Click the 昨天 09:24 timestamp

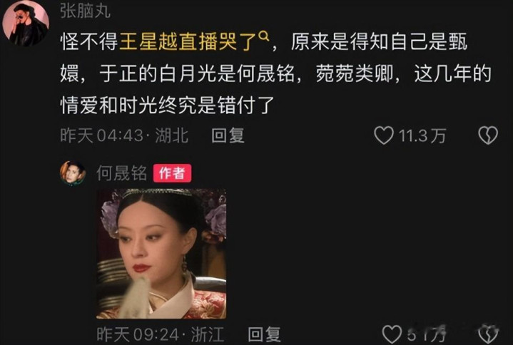[138, 334]
